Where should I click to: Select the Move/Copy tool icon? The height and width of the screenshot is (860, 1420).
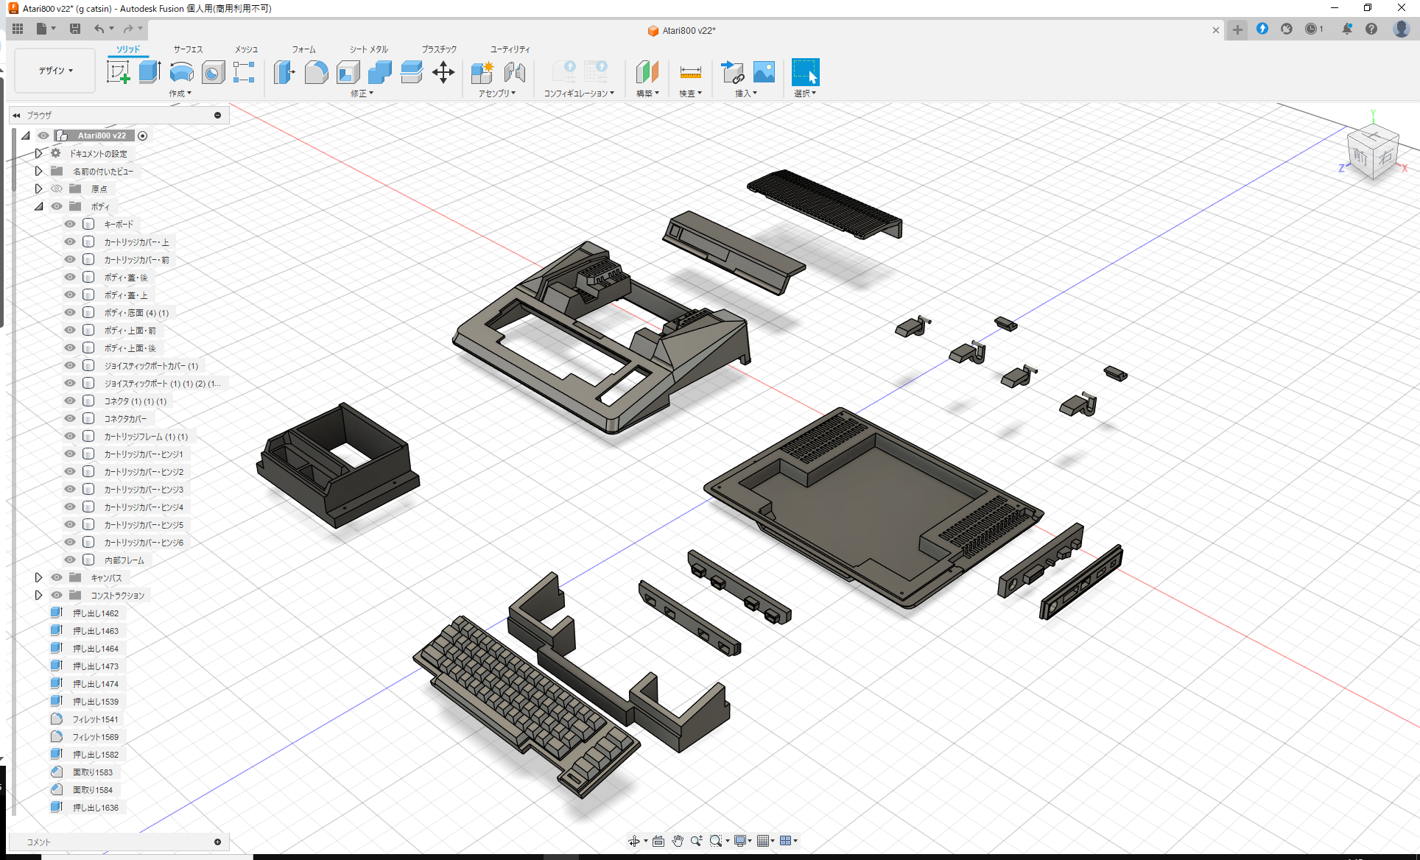click(443, 72)
